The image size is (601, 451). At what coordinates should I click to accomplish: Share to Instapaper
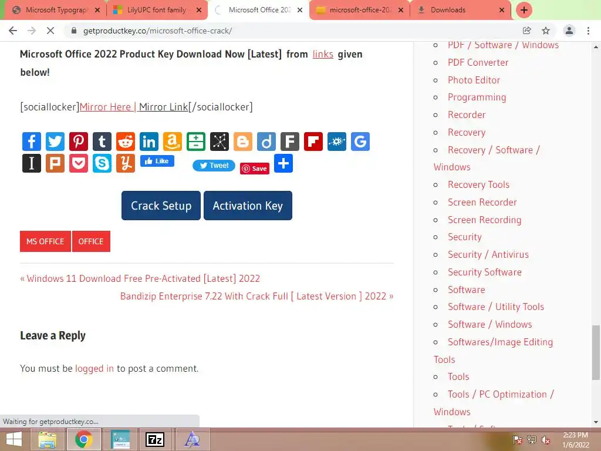[32, 163]
